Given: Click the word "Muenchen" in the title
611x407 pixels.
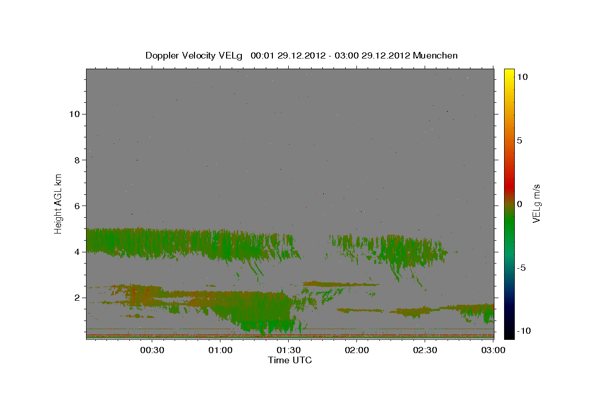Looking at the screenshot, I should point(435,55).
